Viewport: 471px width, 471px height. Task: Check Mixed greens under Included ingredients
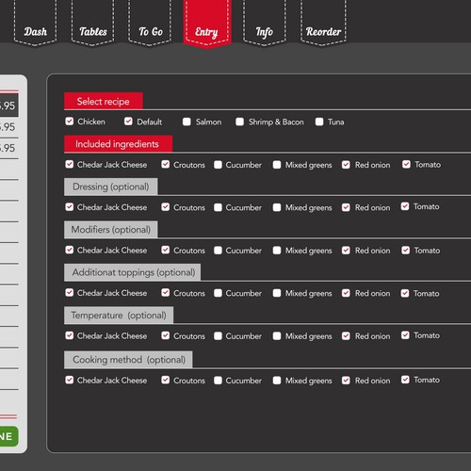277,165
